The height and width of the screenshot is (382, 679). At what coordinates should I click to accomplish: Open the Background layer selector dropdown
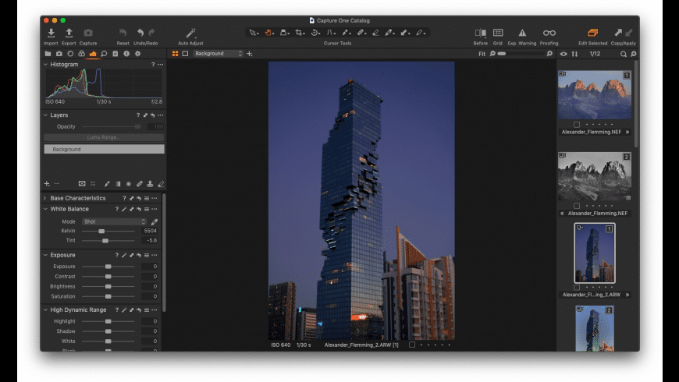[218, 54]
